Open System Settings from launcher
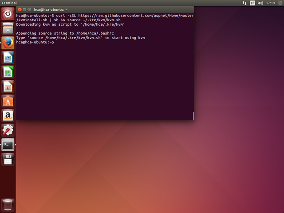 (x=8, y=130)
